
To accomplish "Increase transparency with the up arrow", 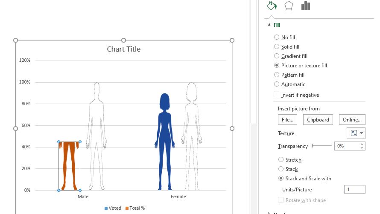I will point(362,144).
